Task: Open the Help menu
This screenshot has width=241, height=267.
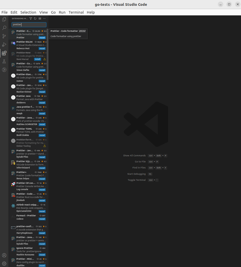Action: (x=91, y=12)
